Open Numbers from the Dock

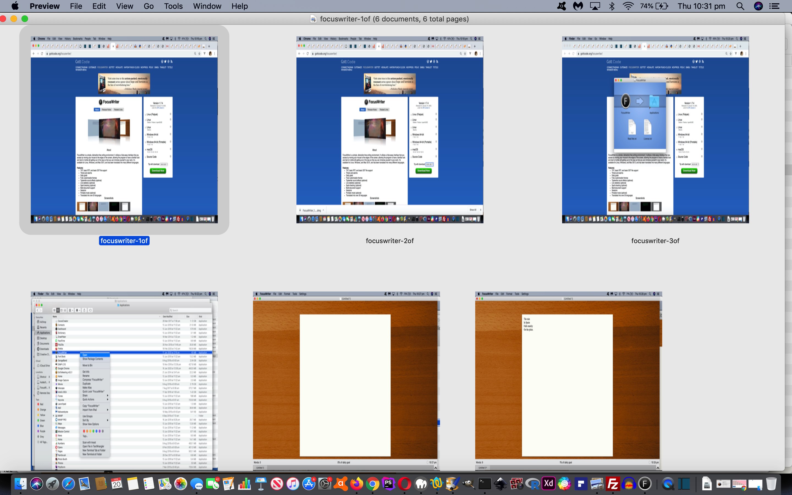(x=245, y=483)
